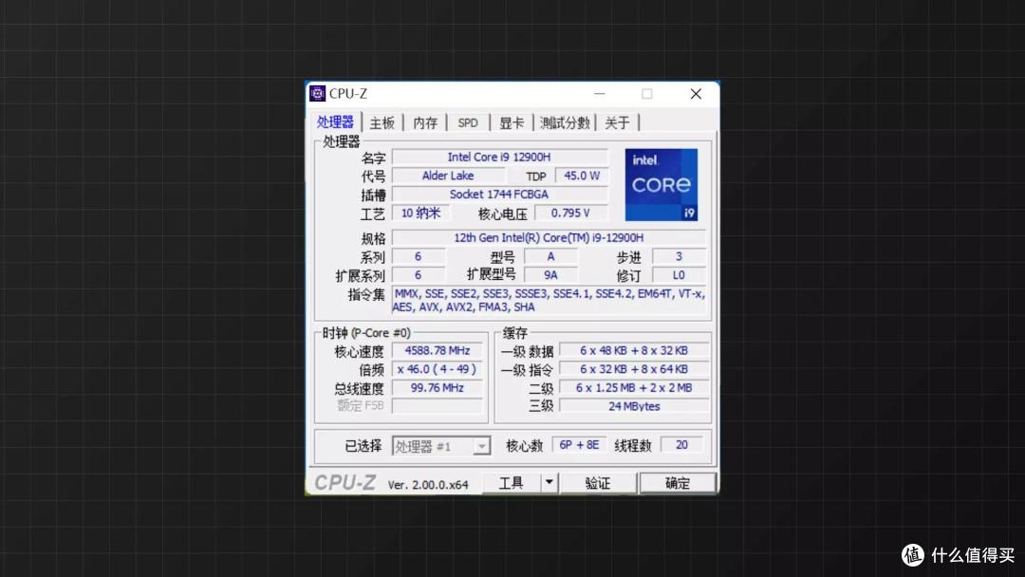Click the process value 10 纳米
The width and height of the screenshot is (1025, 577).
(420, 213)
